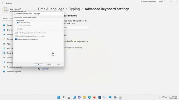Close the Text Services and Input Languages dialog
Viewport: 179px width, 100px height.
tap(62, 14)
